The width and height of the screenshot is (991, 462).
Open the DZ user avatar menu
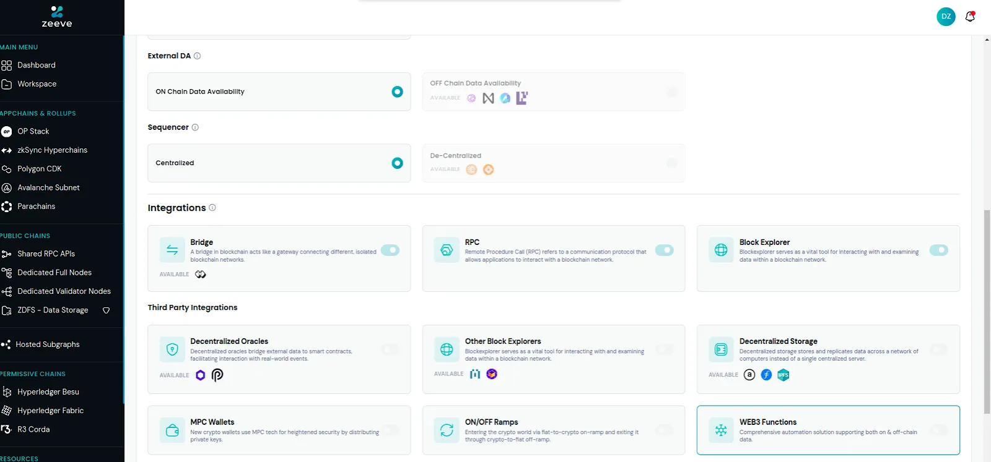pos(946,17)
